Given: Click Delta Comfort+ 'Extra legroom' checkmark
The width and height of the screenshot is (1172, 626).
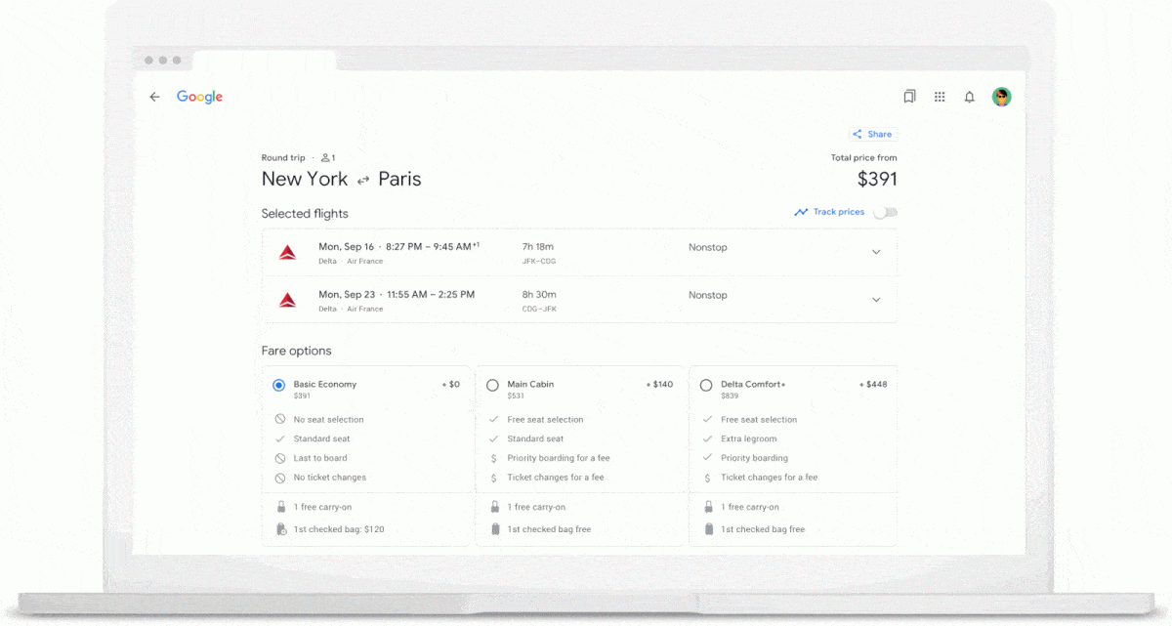Looking at the screenshot, I should coord(707,439).
